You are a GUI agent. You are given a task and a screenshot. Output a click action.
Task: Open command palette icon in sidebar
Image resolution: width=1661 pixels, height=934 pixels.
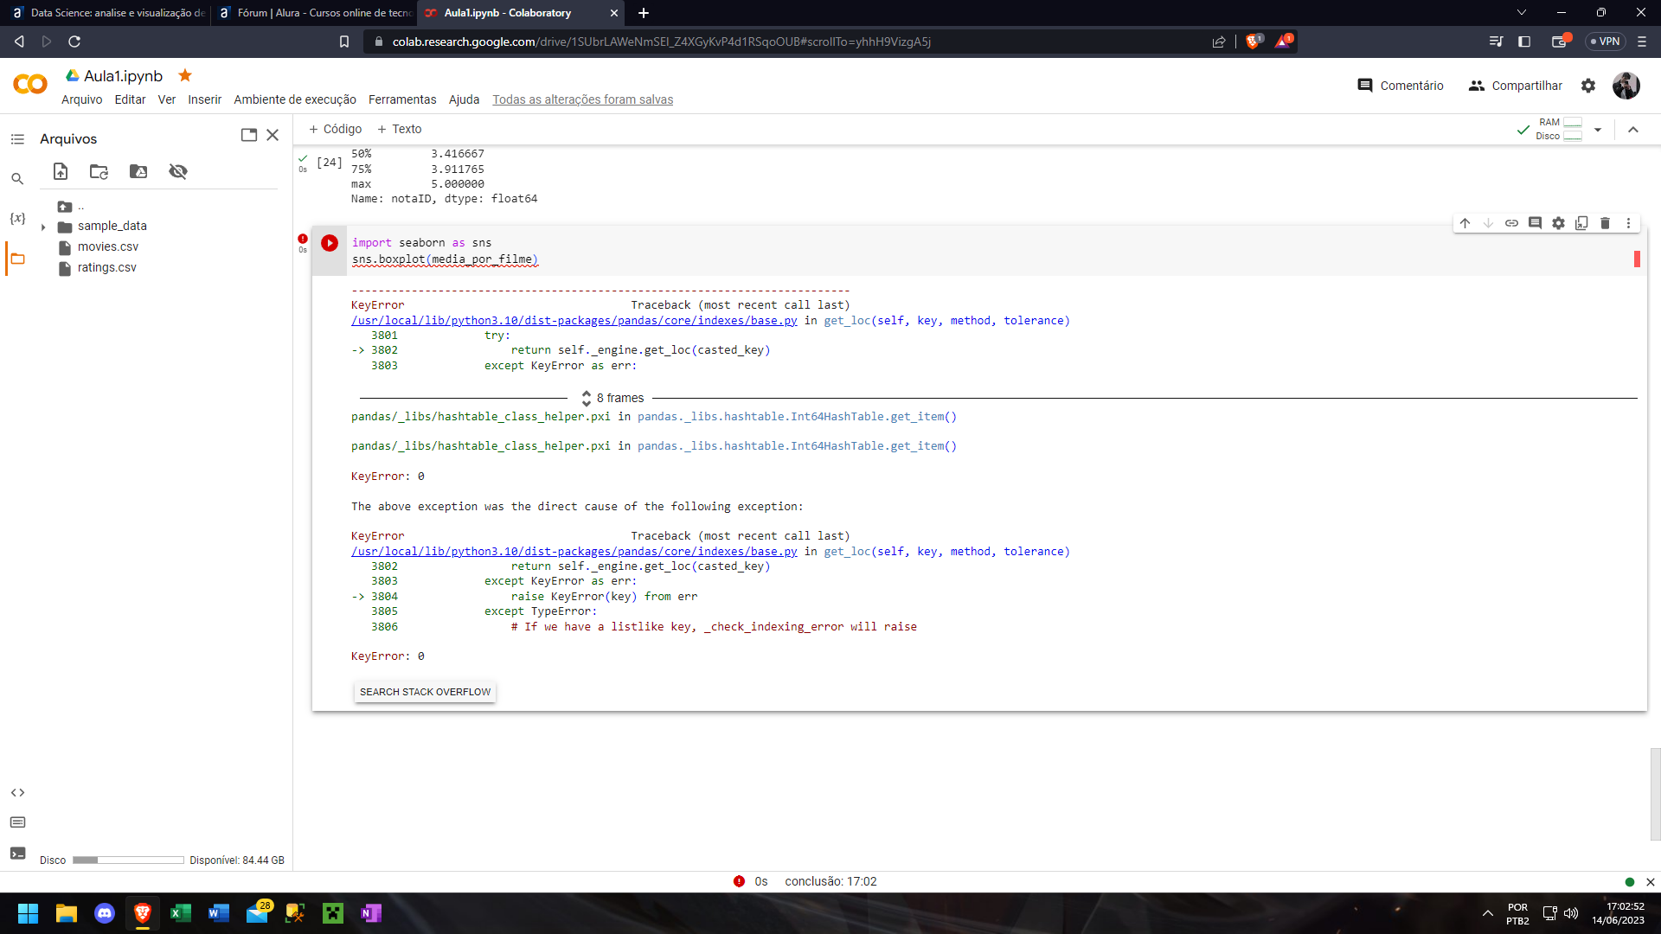pos(17,822)
